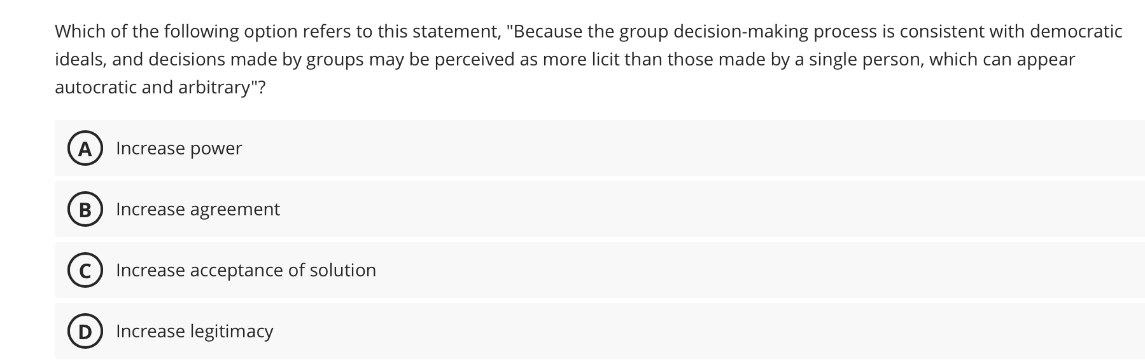Select the circled letter D option

[85, 332]
